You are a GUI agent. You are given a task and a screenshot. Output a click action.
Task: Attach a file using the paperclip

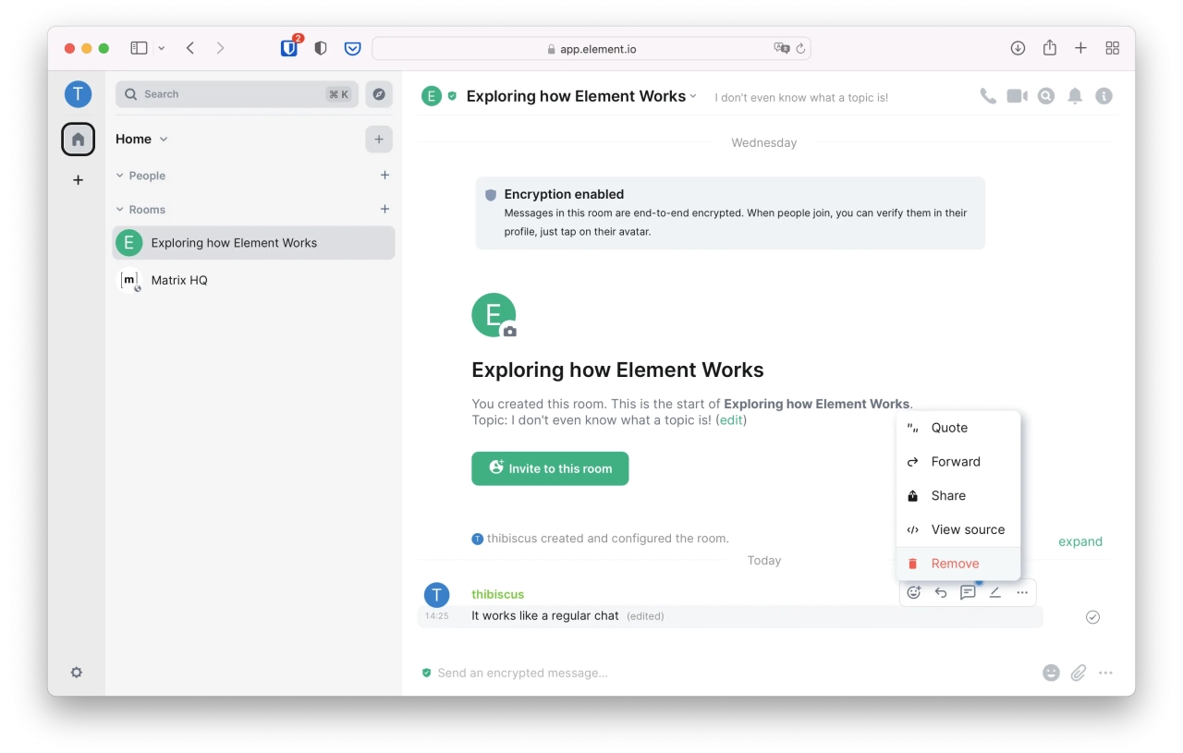pyautogui.click(x=1079, y=674)
